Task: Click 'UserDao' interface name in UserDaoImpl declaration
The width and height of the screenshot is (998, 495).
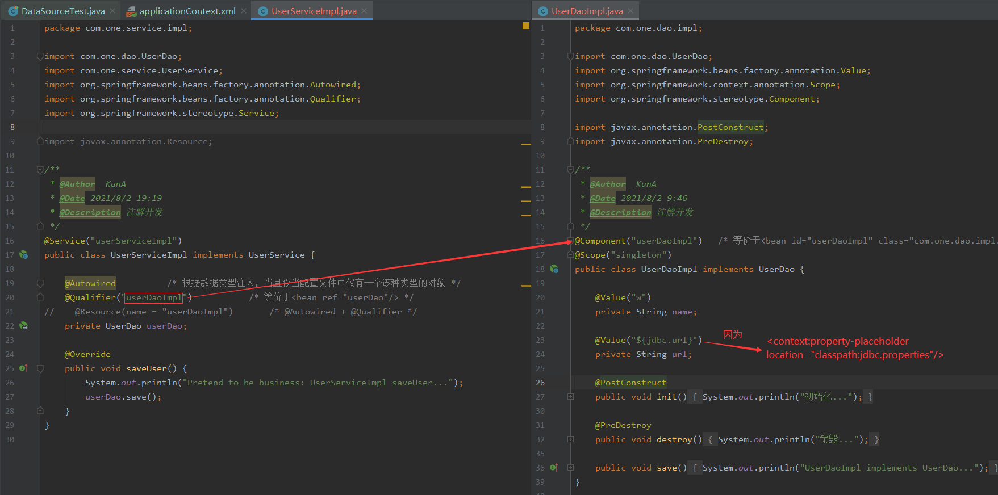Action: point(776,269)
